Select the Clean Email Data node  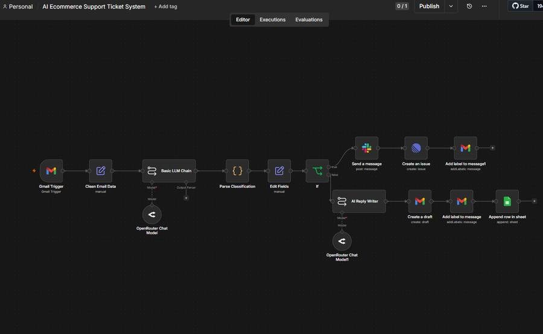100,171
